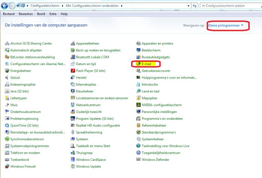The width and height of the screenshot is (262, 178).
Task: Click the Gebruikersaccounts icon
Action: (138, 71)
